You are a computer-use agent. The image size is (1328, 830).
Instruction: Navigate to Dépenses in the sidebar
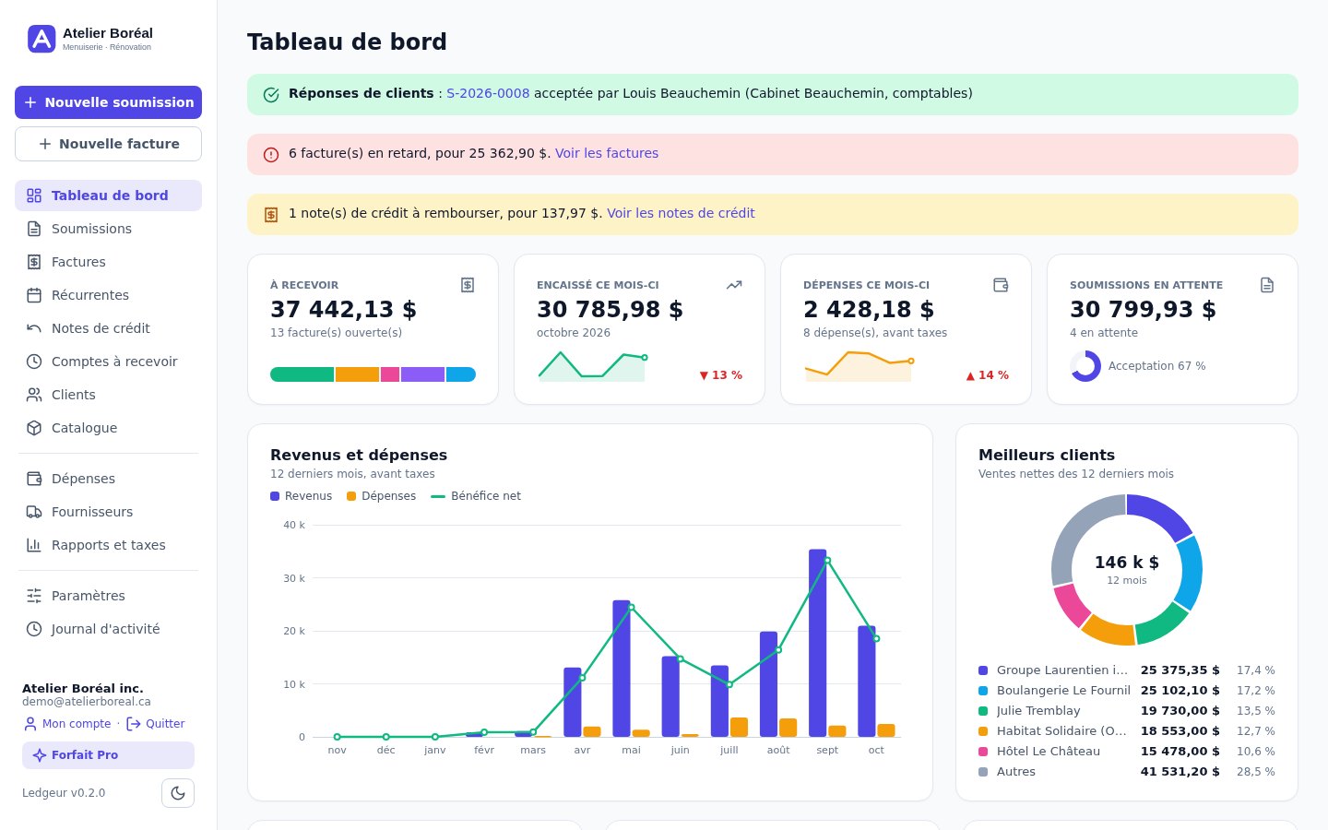[108, 479]
